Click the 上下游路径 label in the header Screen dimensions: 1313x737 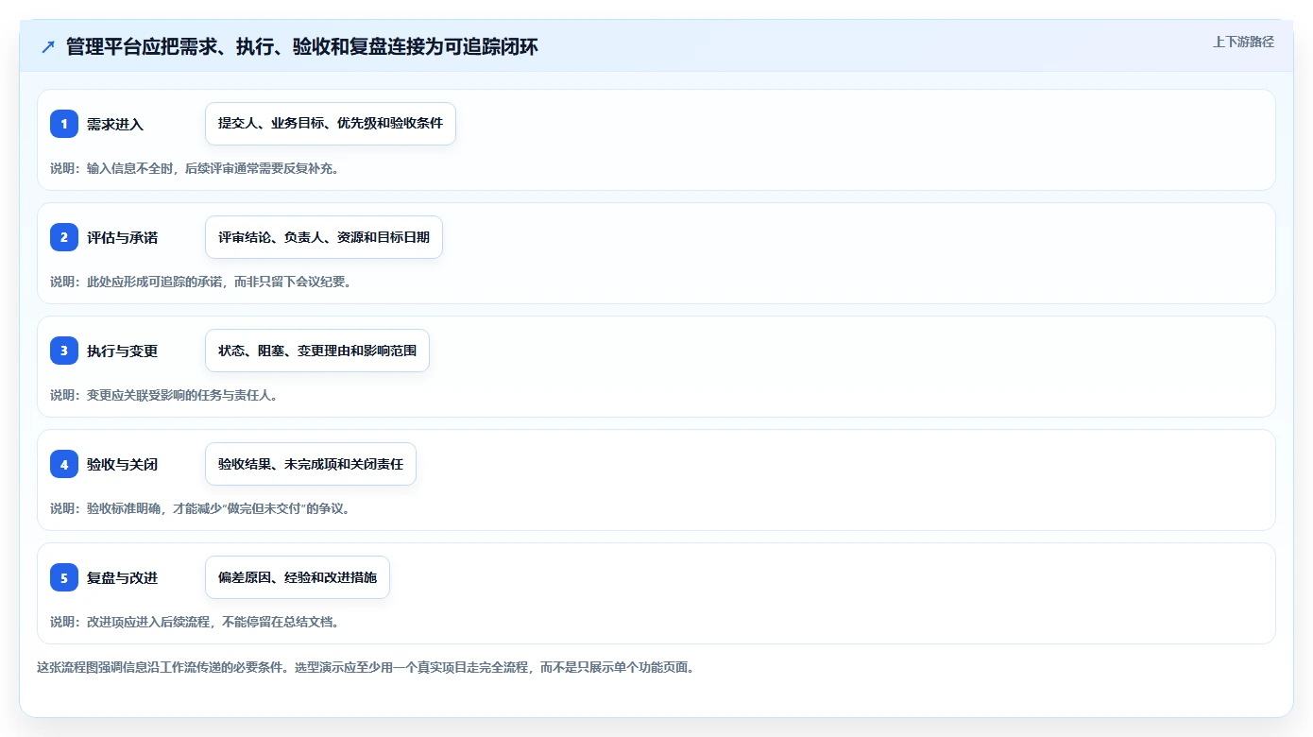tap(1243, 42)
